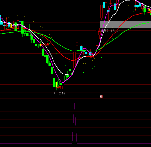Click the red 涨 icon above indicator panel
Image resolution: width=151 pixels, height=147 pixels.
[101, 96]
